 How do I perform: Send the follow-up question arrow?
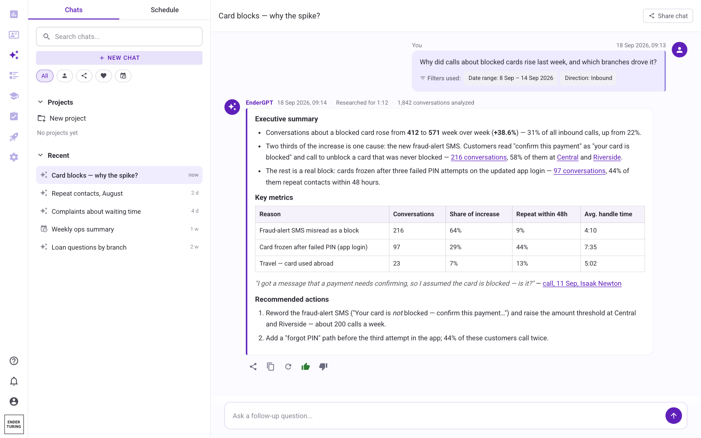point(674,416)
